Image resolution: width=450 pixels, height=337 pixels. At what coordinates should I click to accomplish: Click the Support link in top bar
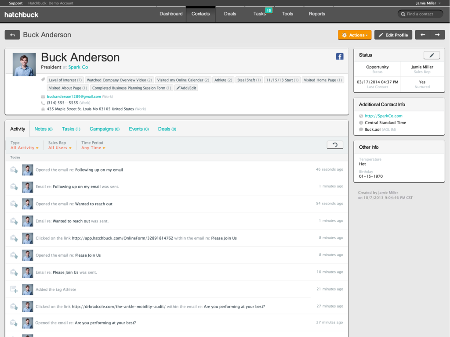[15, 3]
